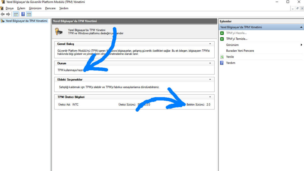Collapse the Durum section

(210, 63)
